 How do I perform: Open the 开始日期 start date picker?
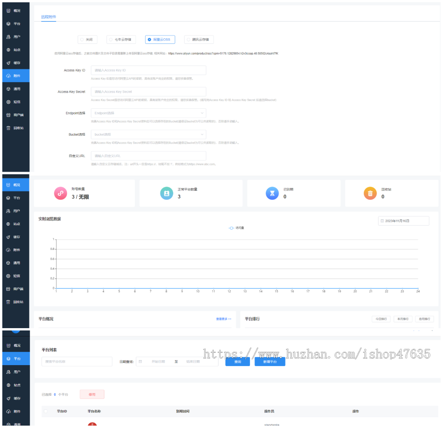click(158, 362)
